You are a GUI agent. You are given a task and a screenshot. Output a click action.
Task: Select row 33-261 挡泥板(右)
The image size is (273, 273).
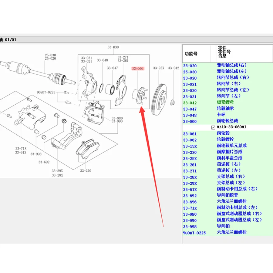(x=227, y=164)
